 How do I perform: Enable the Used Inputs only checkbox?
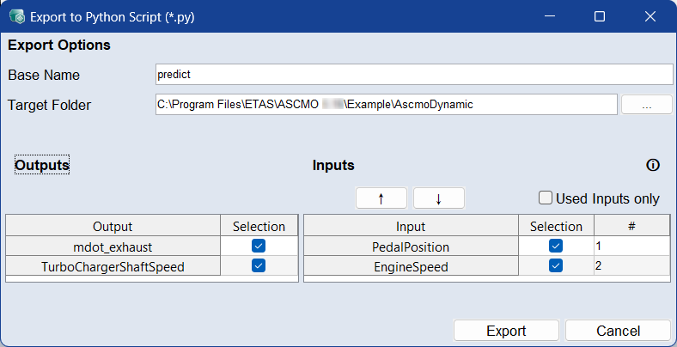pos(546,198)
